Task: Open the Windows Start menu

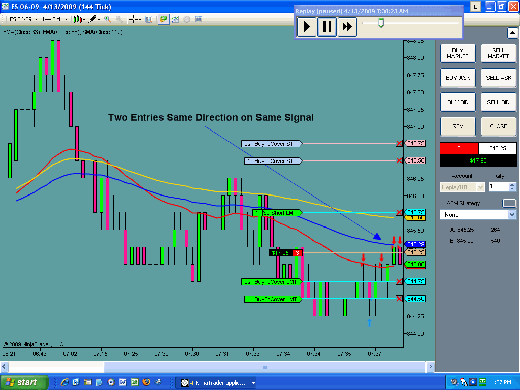Action: click(23, 382)
